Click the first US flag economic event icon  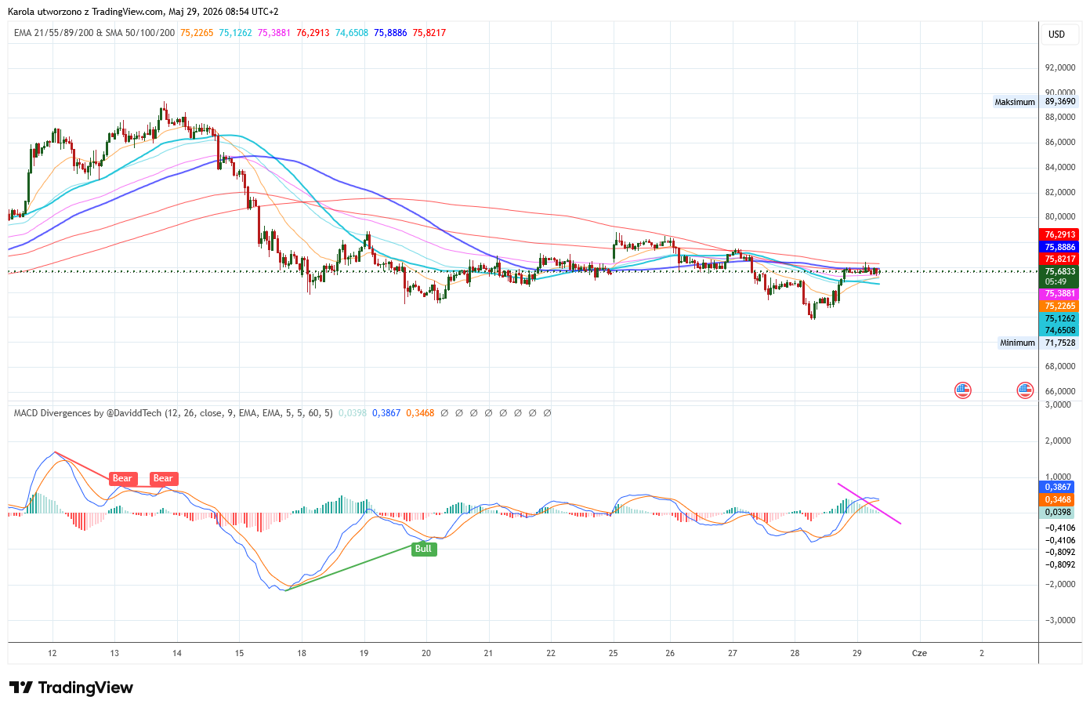pos(963,390)
